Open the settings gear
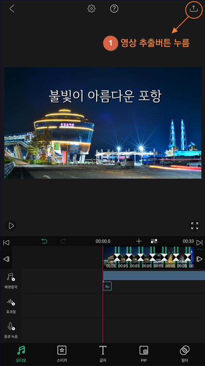Screen dimensions: 205x366 [91, 9]
